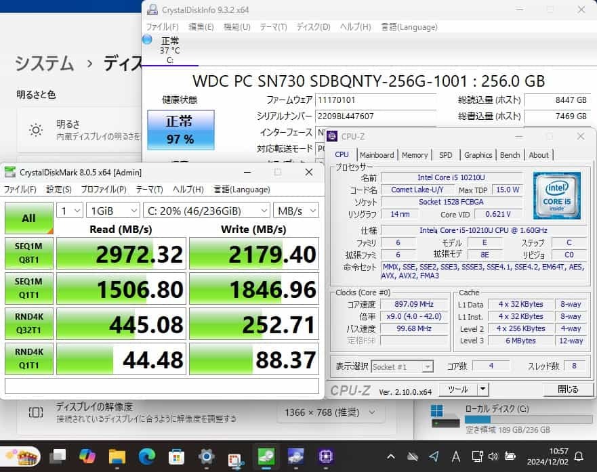
Task: Start SEQ1M Q1T1 benchmark test
Action: (x=29, y=288)
